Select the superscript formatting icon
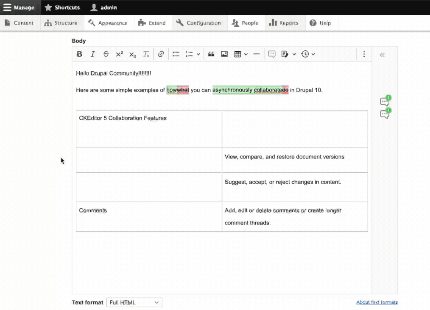 [x=119, y=54]
